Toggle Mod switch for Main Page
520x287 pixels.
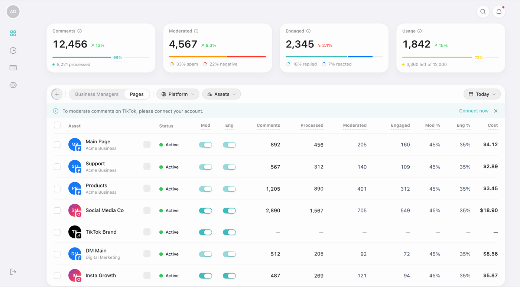(x=205, y=145)
